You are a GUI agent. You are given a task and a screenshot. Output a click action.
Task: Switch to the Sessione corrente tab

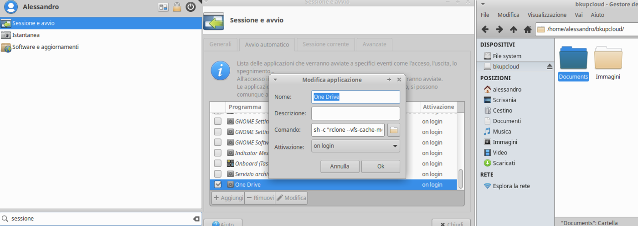(326, 44)
